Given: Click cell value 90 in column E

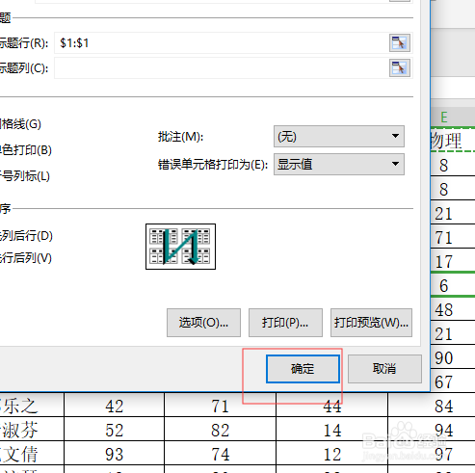Looking at the screenshot, I should click(453, 357).
